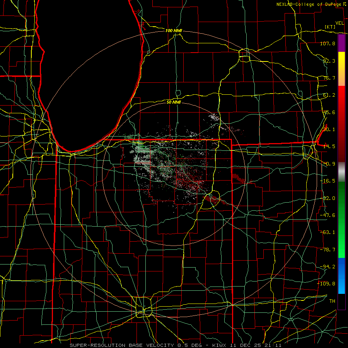348x348 pixels.
Task: Click the 61.2 velocity scale value
Action: click(x=329, y=95)
